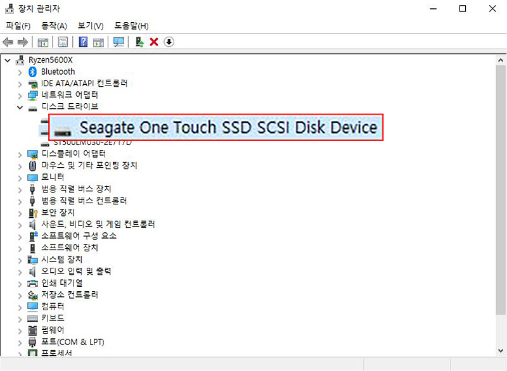Click the 네트워크 어댑터 icon

tap(33, 95)
